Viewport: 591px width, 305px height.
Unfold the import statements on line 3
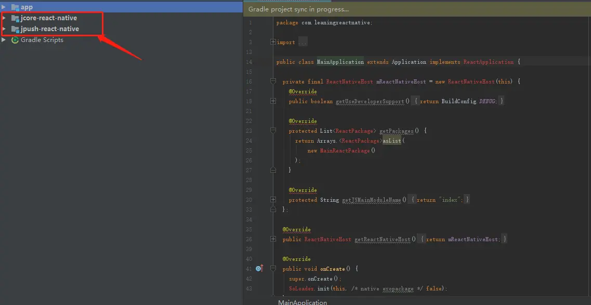click(273, 42)
